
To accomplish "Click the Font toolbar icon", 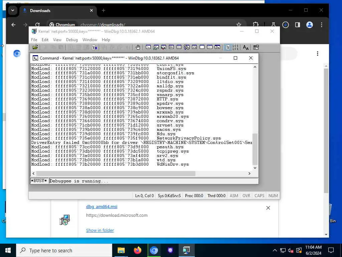I will click(x=245, y=47).
